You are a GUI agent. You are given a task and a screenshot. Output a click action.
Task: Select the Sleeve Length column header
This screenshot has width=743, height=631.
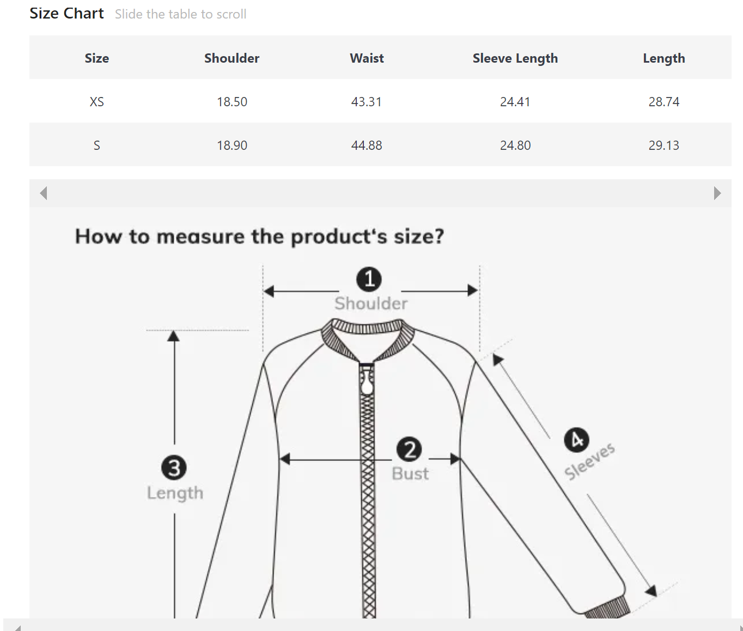coord(515,58)
